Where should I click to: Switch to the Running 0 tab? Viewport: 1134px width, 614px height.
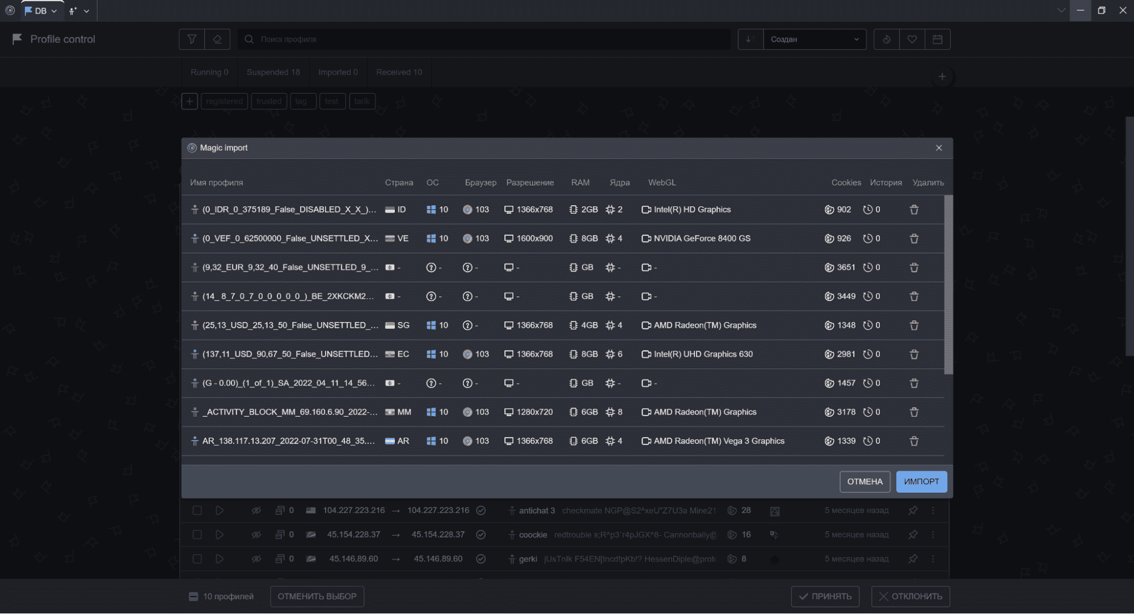pos(209,72)
